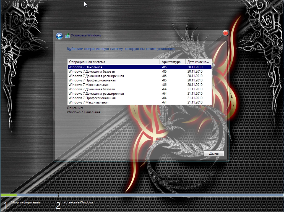Click the Далее button

(214, 153)
